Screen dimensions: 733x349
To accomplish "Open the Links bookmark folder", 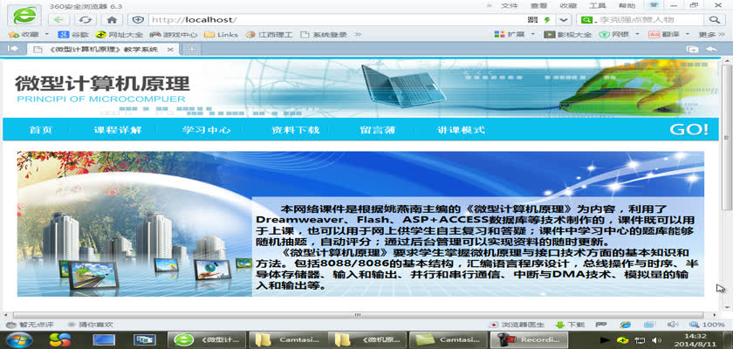I will click(x=221, y=35).
